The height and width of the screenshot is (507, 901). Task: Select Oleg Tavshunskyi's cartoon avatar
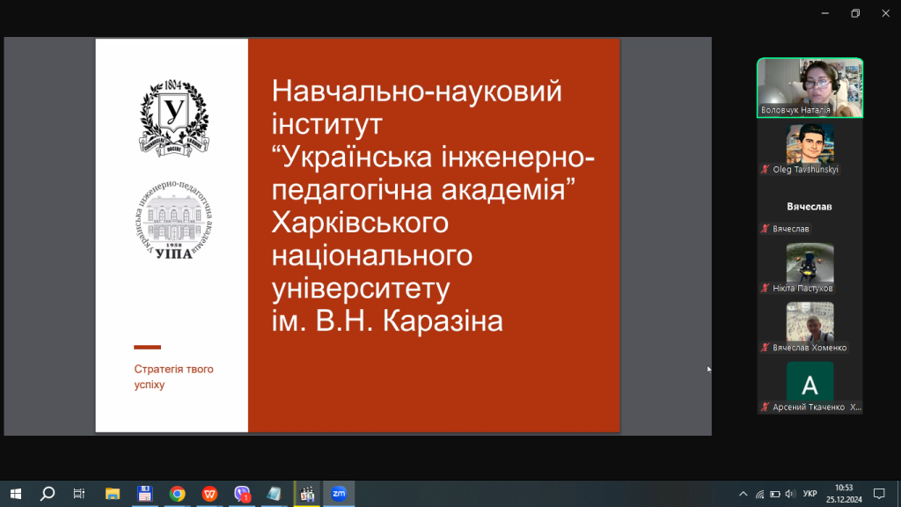(x=810, y=143)
